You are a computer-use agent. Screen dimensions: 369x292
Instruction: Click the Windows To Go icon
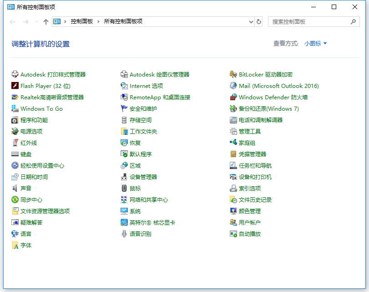click(15, 108)
